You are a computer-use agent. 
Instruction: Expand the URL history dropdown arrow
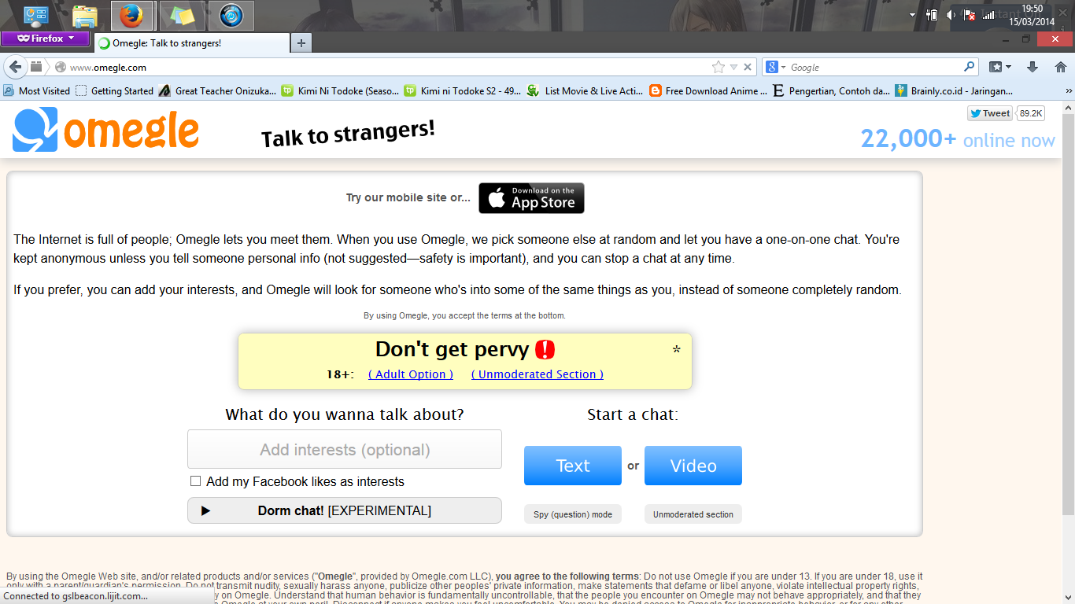tap(733, 68)
